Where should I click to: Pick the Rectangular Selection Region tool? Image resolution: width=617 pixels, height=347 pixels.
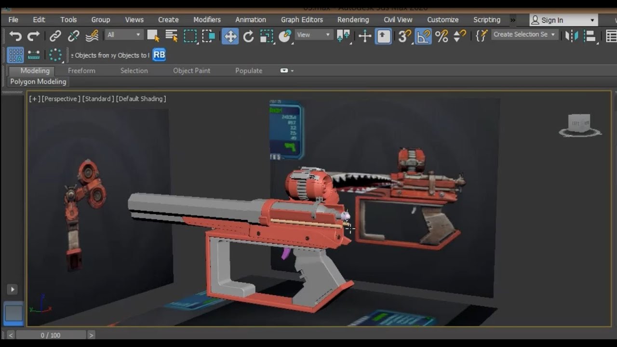point(190,36)
